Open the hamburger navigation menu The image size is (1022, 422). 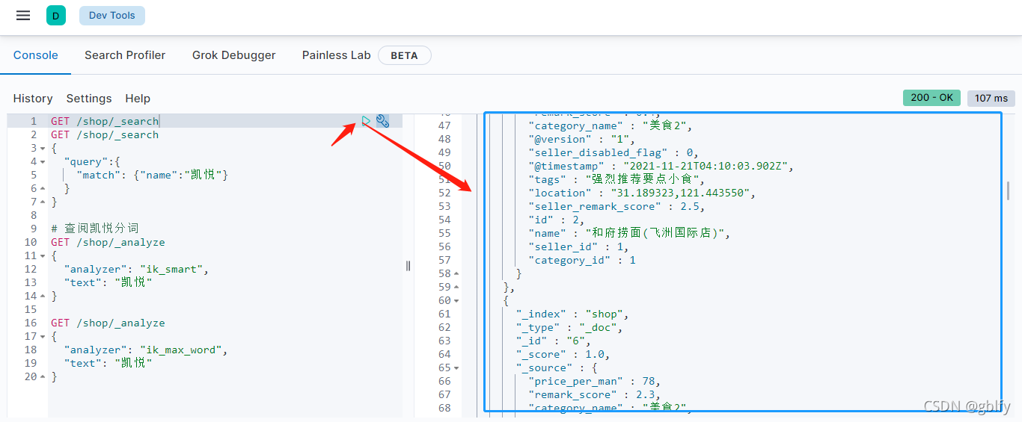tap(23, 15)
